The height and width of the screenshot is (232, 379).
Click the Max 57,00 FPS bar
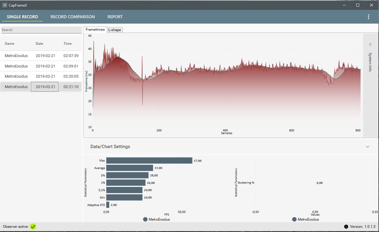point(149,161)
